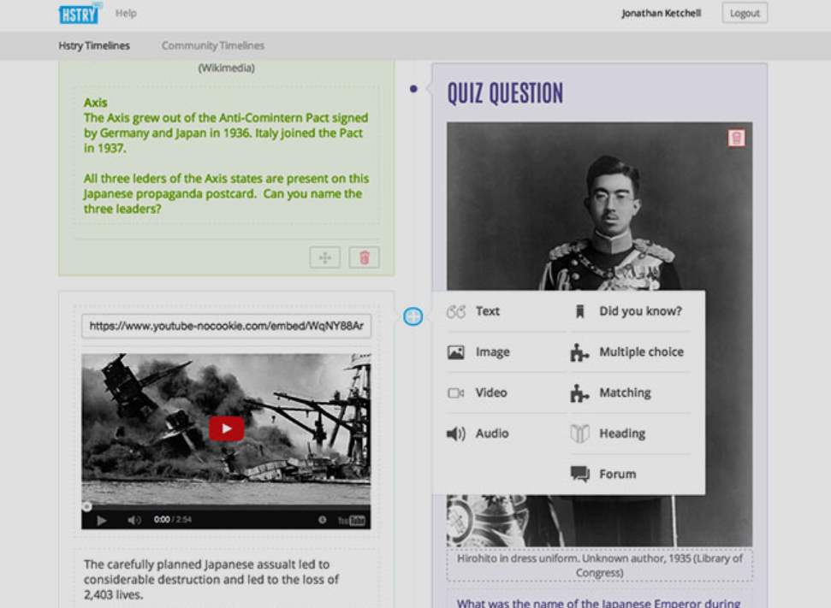Insert a Did you know? block
The width and height of the screenshot is (831, 608).
pos(639,311)
